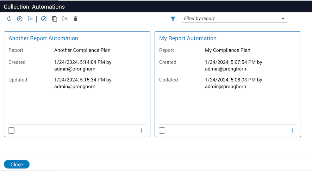
Task: Open the My Report Automation title link
Action: tap(188, 38)
